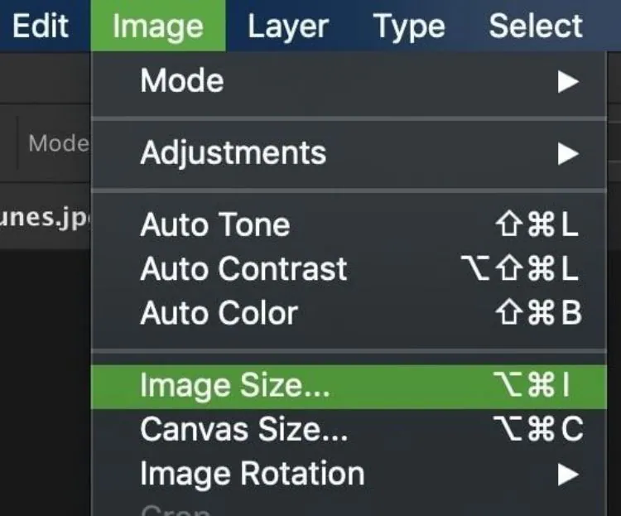Choose the Mode menu entry
This screenshot has width=621, height=516.
(182, 80)
